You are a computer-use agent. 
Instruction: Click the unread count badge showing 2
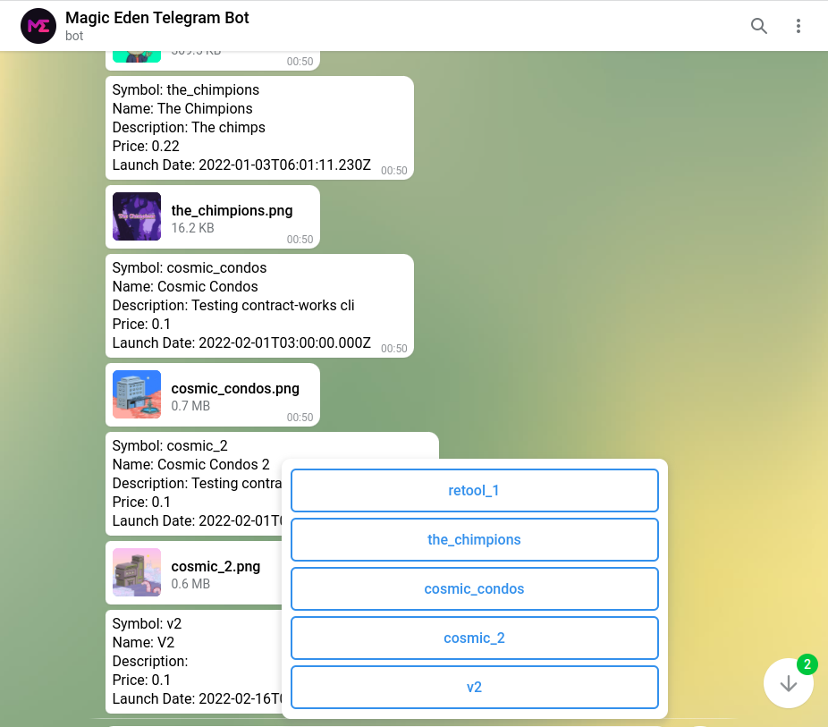pos(807,664)
